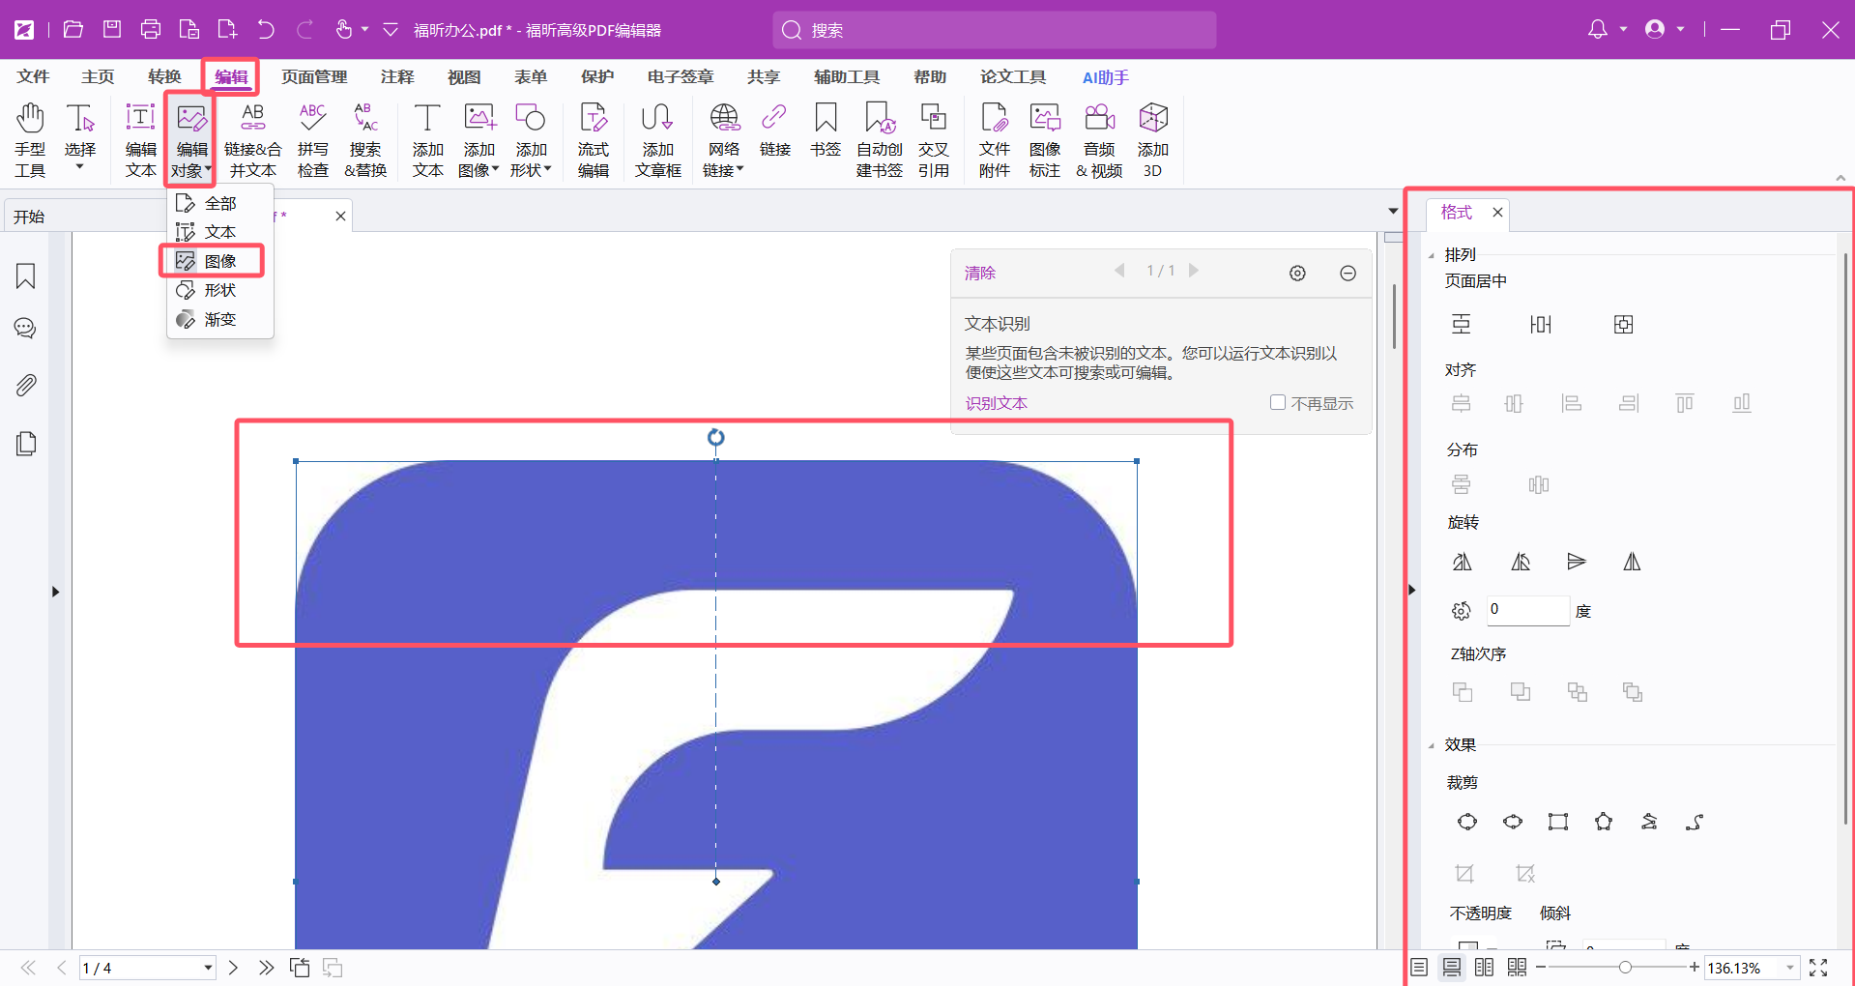Open the 页面管理 ribbon tab
This screenshot has height=986, width=1855.
point(314,77)
